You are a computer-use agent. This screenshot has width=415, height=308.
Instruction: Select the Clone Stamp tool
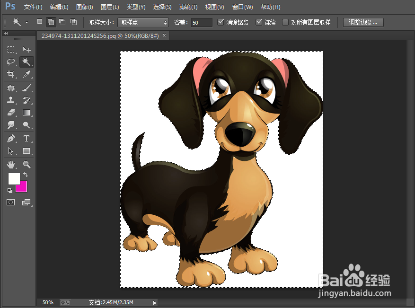pyautogui.click(x=11, y=100)
